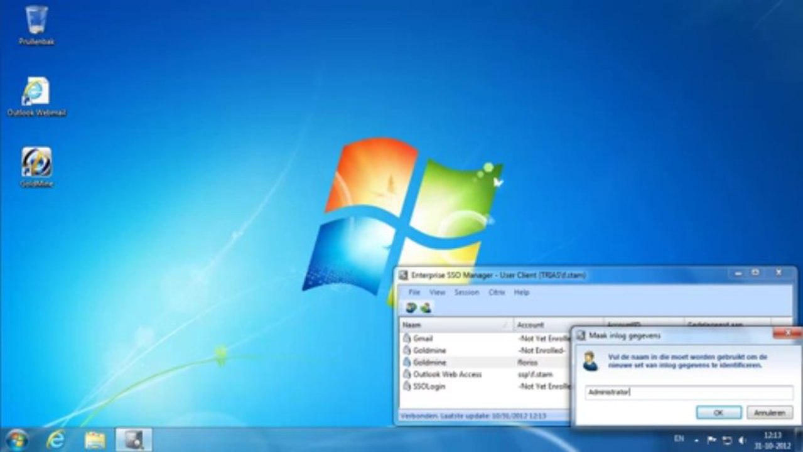Launch Internet Explorer from the taskbar

coord(56,439)
